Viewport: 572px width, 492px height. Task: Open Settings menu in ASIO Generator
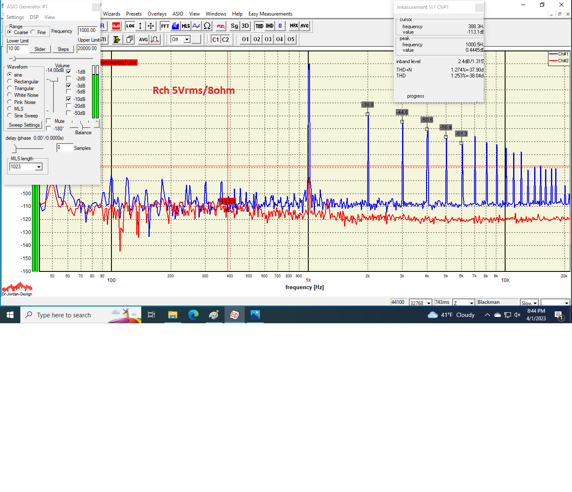[x=15, y=17]
